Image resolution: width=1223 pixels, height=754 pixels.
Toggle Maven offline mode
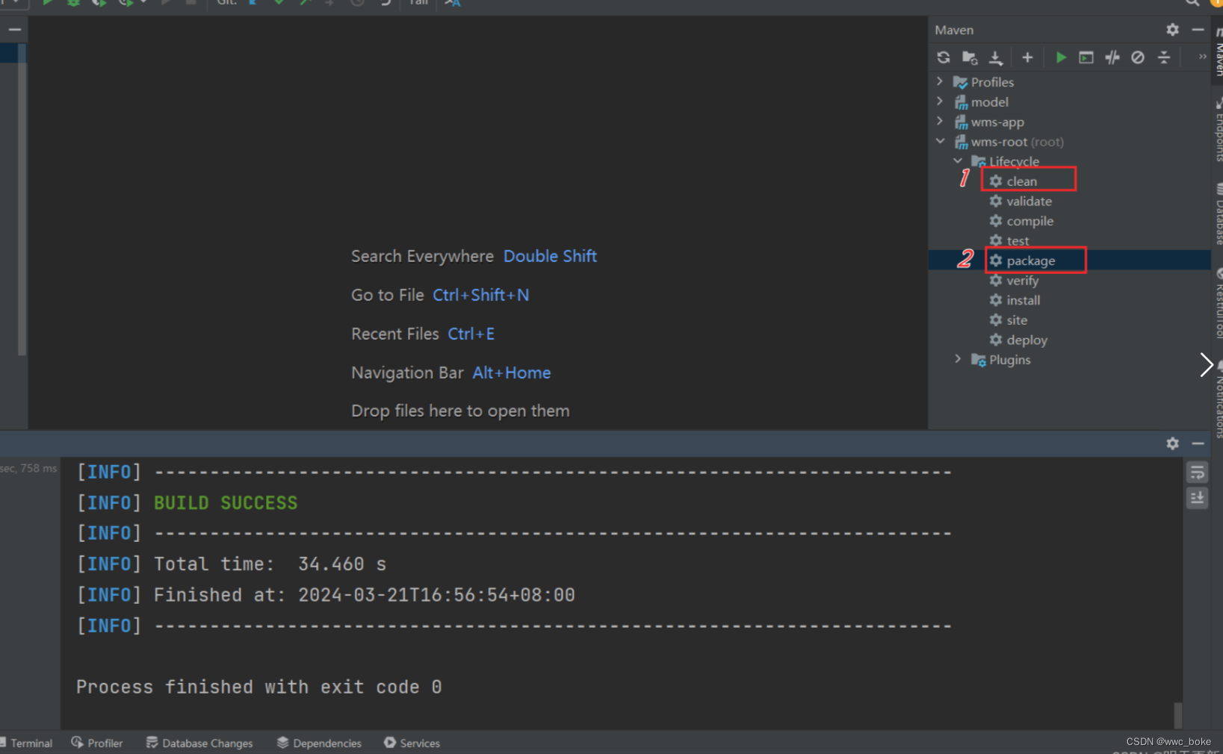[1112, 57]
